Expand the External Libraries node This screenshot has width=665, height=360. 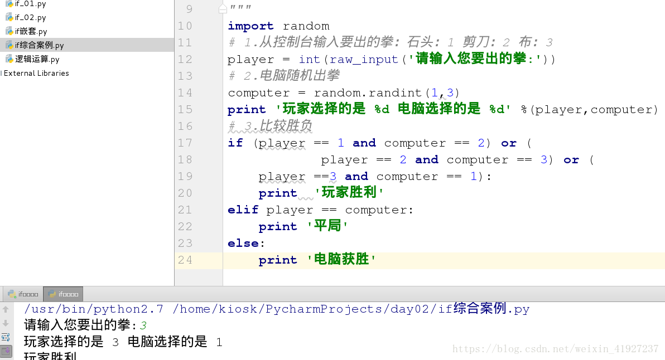coord(3,73)
